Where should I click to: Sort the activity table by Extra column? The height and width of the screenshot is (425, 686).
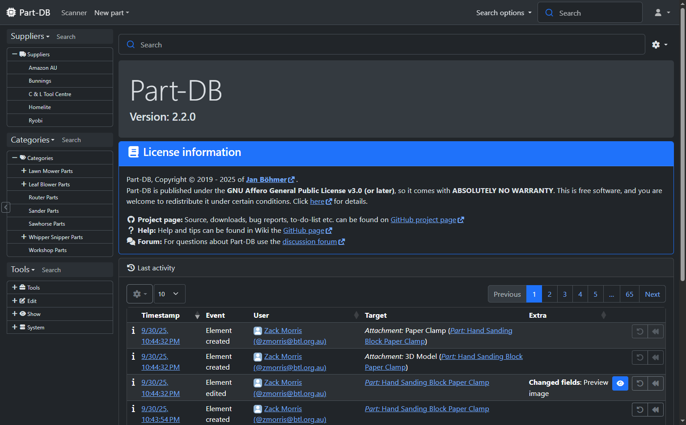[567, 316]
